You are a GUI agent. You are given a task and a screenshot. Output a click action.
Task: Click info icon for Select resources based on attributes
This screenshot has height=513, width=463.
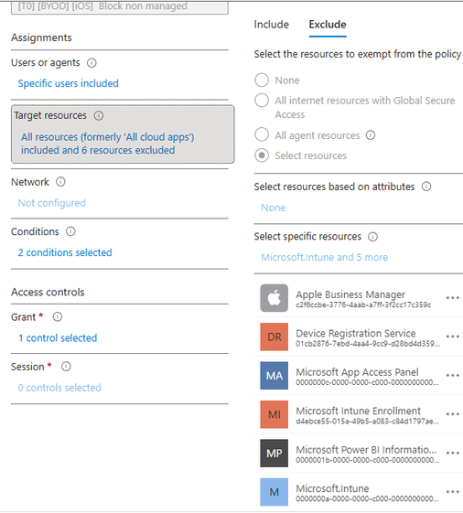tap(426, 187)
